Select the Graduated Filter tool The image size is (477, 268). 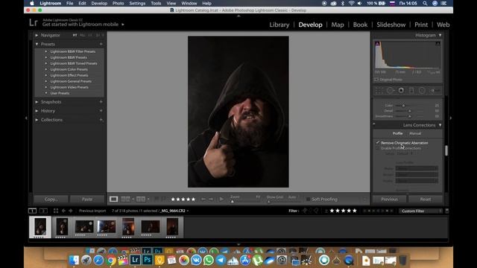[x=411, y=91]
